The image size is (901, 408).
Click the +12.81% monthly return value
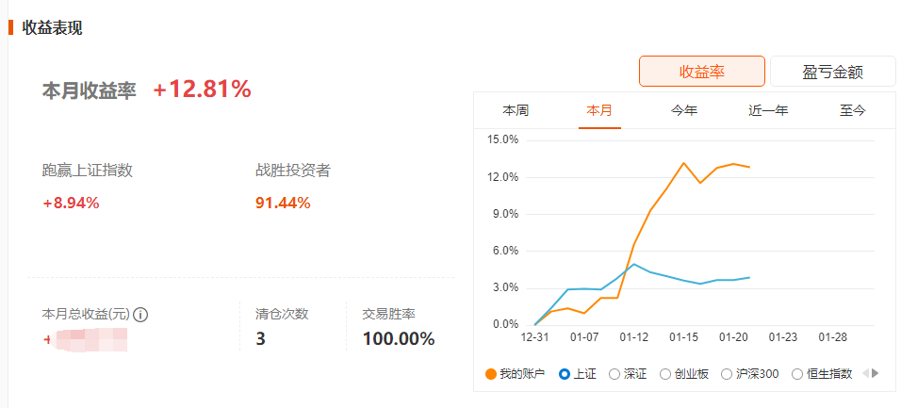pyautogui.click(x=202, y=90)
